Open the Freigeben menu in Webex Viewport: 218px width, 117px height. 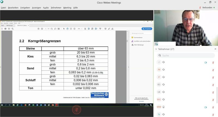[x=25, y=8]
